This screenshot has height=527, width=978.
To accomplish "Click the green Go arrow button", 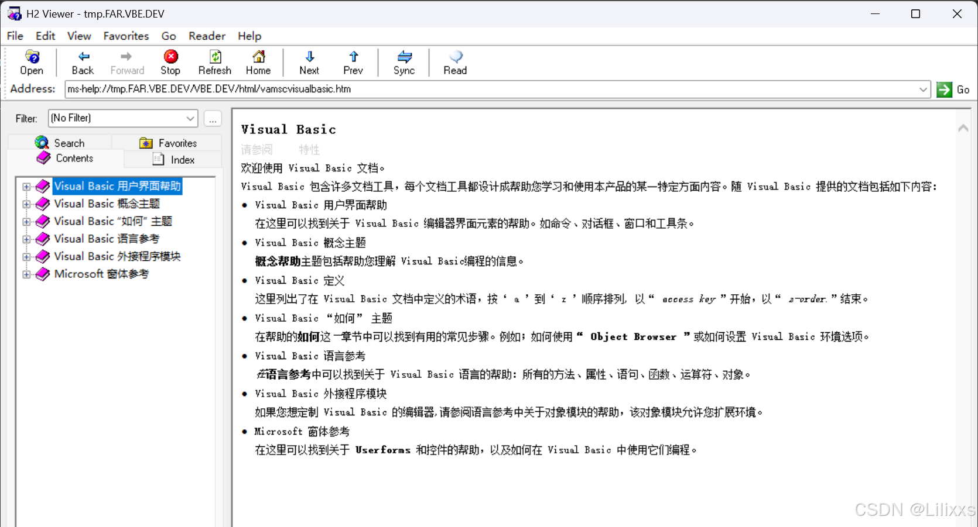I will click(x=944, y=89).
